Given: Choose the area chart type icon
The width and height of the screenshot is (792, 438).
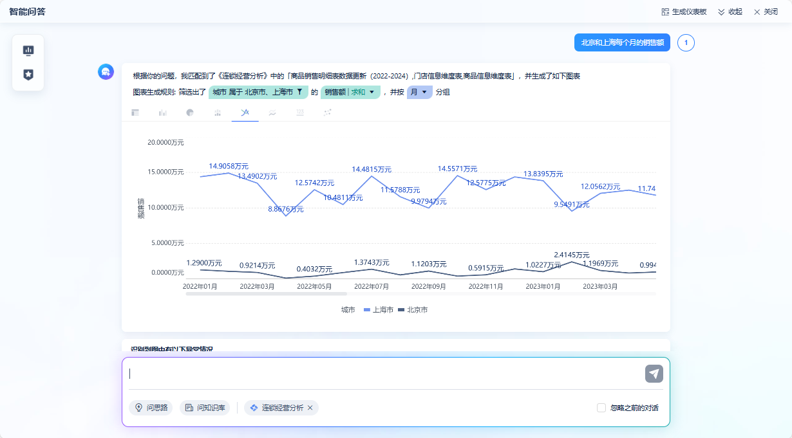Looking at the screenshot, I should [x=272, y=113].
